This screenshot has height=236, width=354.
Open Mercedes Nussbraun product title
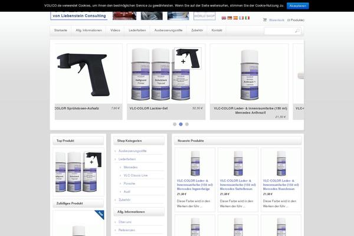tap(281, 185)
